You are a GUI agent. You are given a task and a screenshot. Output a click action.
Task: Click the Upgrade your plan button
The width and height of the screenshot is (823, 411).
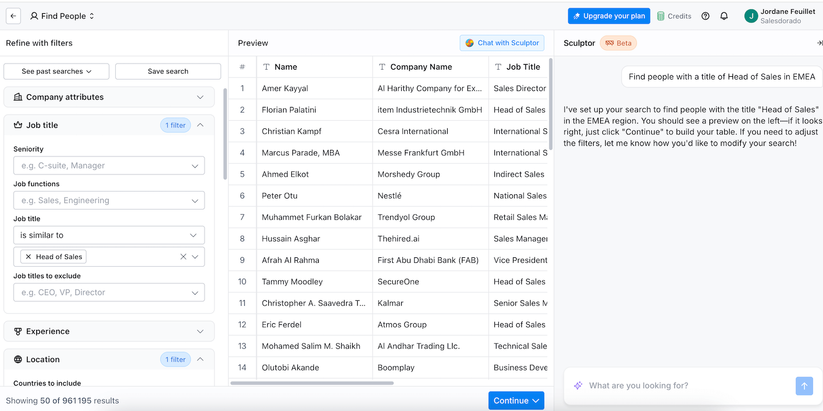coord(608,16)
